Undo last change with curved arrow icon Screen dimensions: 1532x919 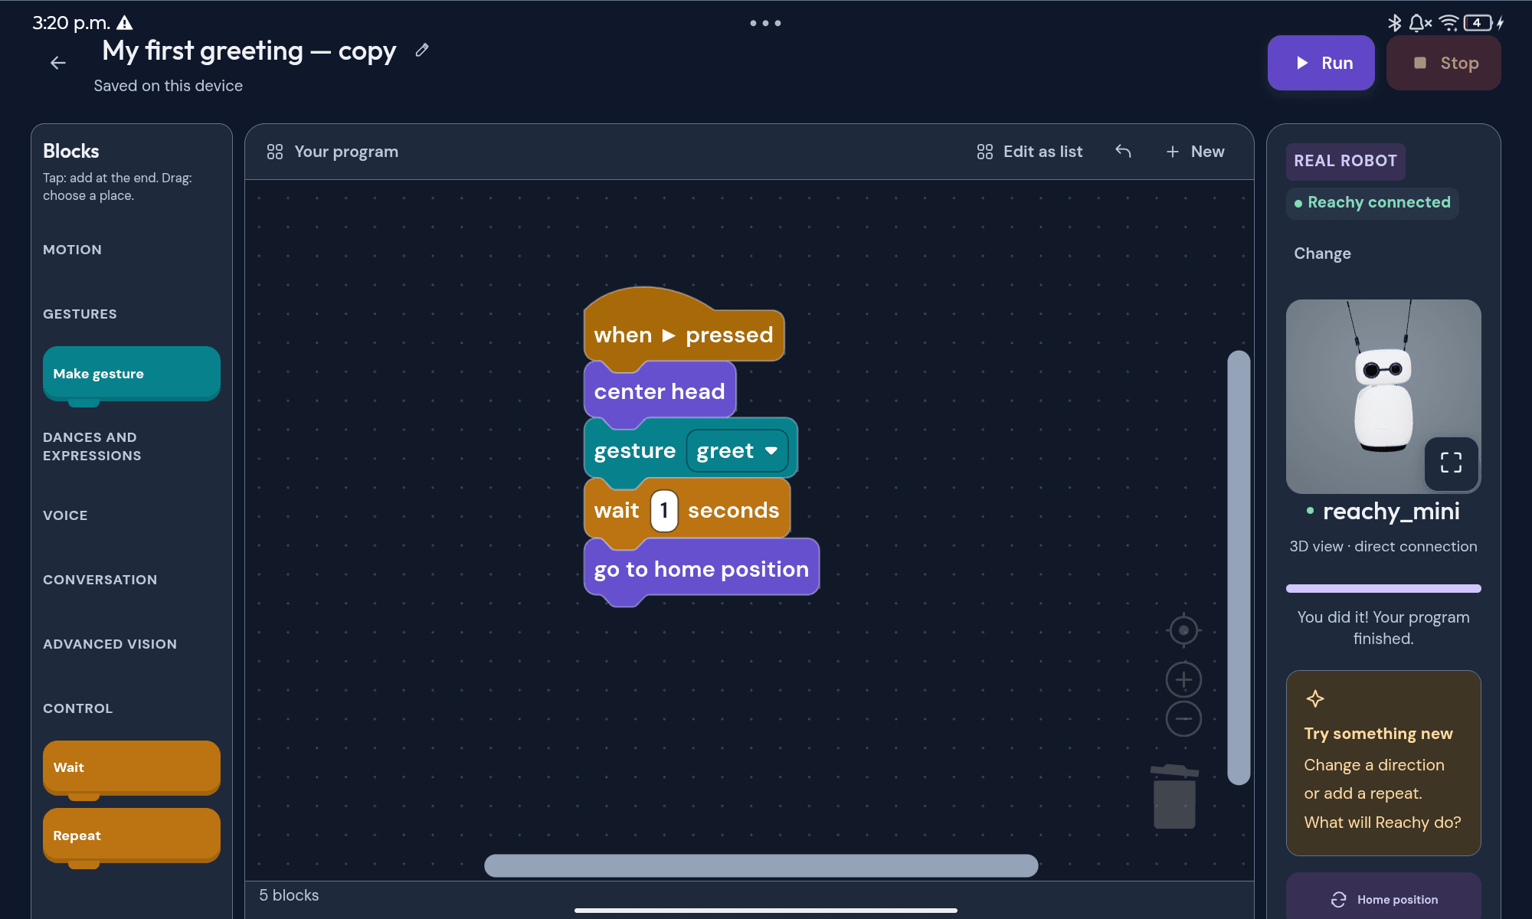point(1123,152)
